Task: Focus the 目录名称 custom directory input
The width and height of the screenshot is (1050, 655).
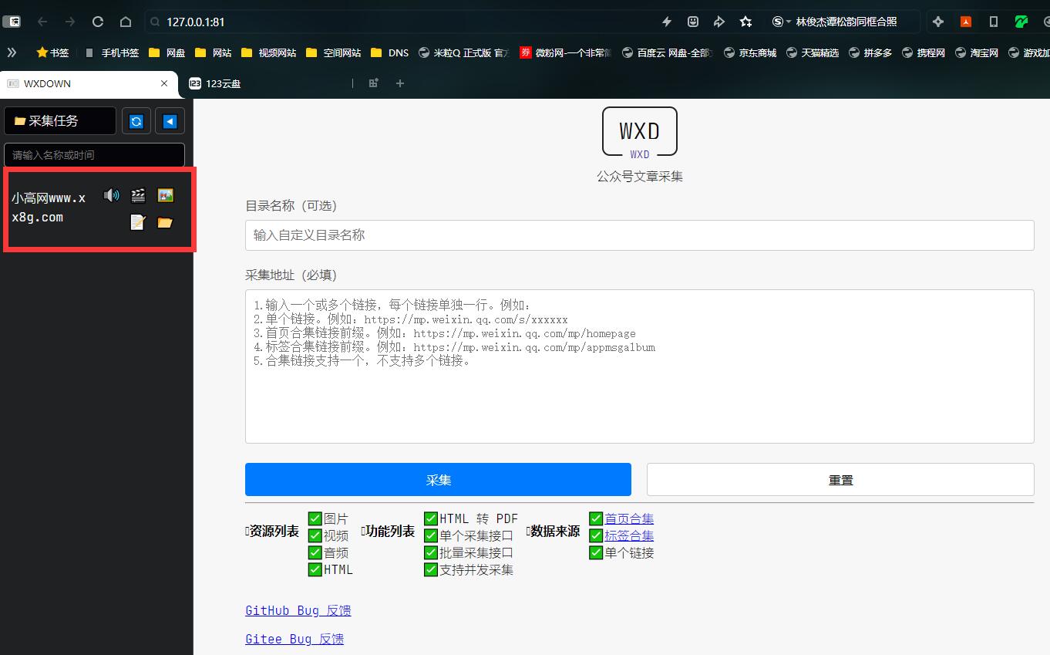Action: [640, 235]
